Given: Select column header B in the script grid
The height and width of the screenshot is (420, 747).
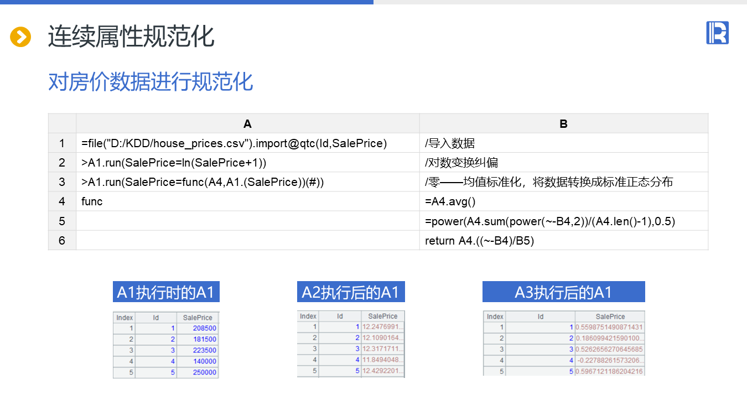Looking at the screenshot, I should coord(563,123).
